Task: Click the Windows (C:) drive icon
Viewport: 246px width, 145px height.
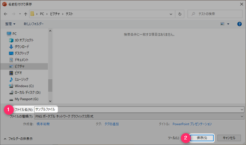Action: pos(11,86)
